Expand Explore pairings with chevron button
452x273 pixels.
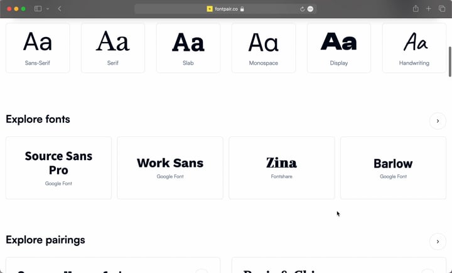pyautogui.click(x=438, y=241)
